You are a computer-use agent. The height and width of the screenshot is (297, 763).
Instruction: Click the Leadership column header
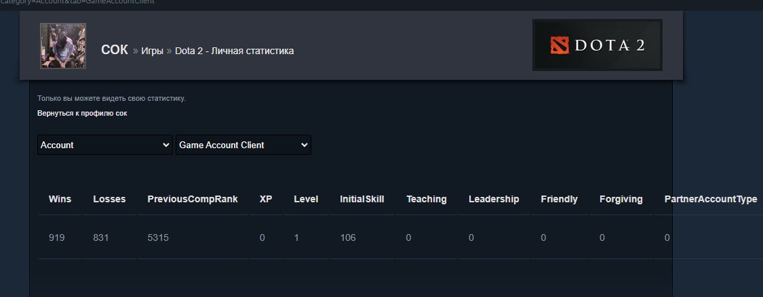click(x=494, y=199)
